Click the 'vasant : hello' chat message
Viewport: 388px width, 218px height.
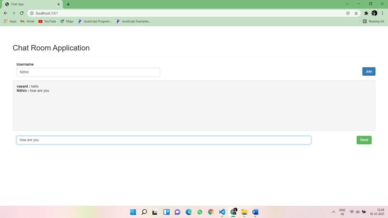click(x=28, y=86)
